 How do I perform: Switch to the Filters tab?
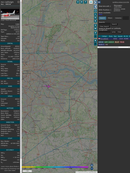tap(110, 18)
